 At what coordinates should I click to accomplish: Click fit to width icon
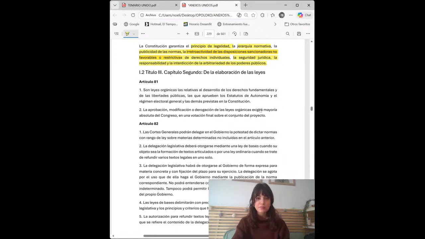tap(197, 34)
